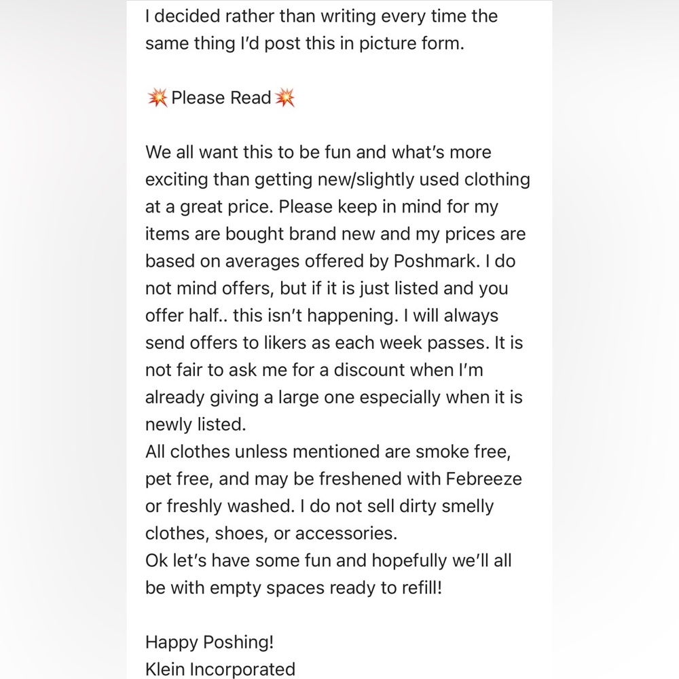
Task: Click the line beginning 'We all want this'
Action: tap(318, 152)
